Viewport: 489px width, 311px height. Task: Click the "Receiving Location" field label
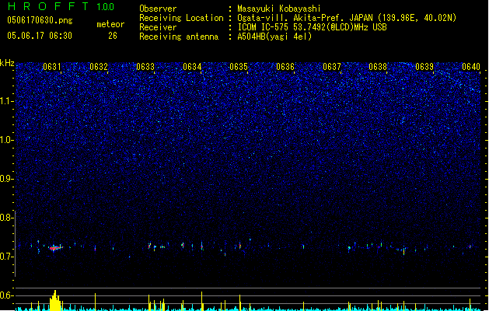181,18
